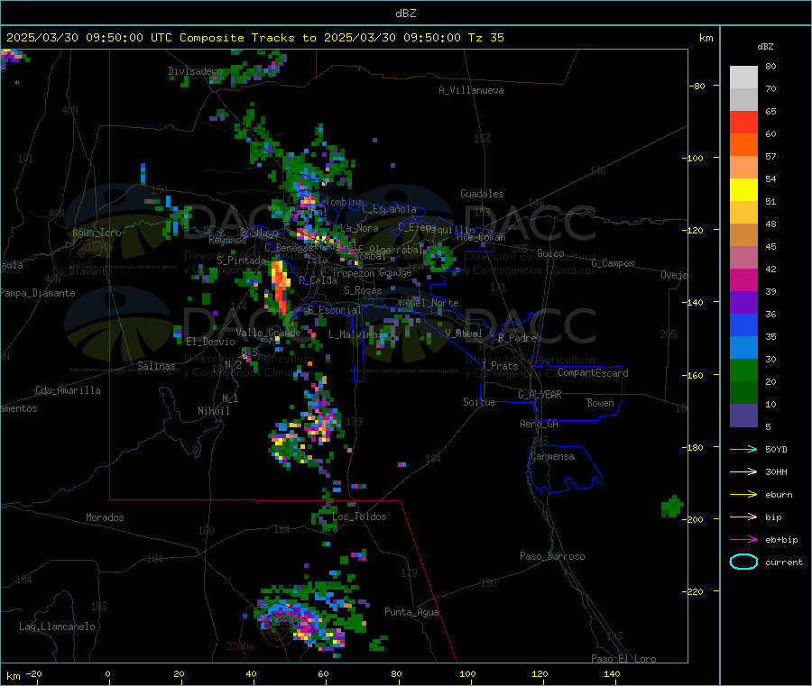812x686 pixels.
Task: Click the 'L_Malvinas' place label
Action: 355,334
